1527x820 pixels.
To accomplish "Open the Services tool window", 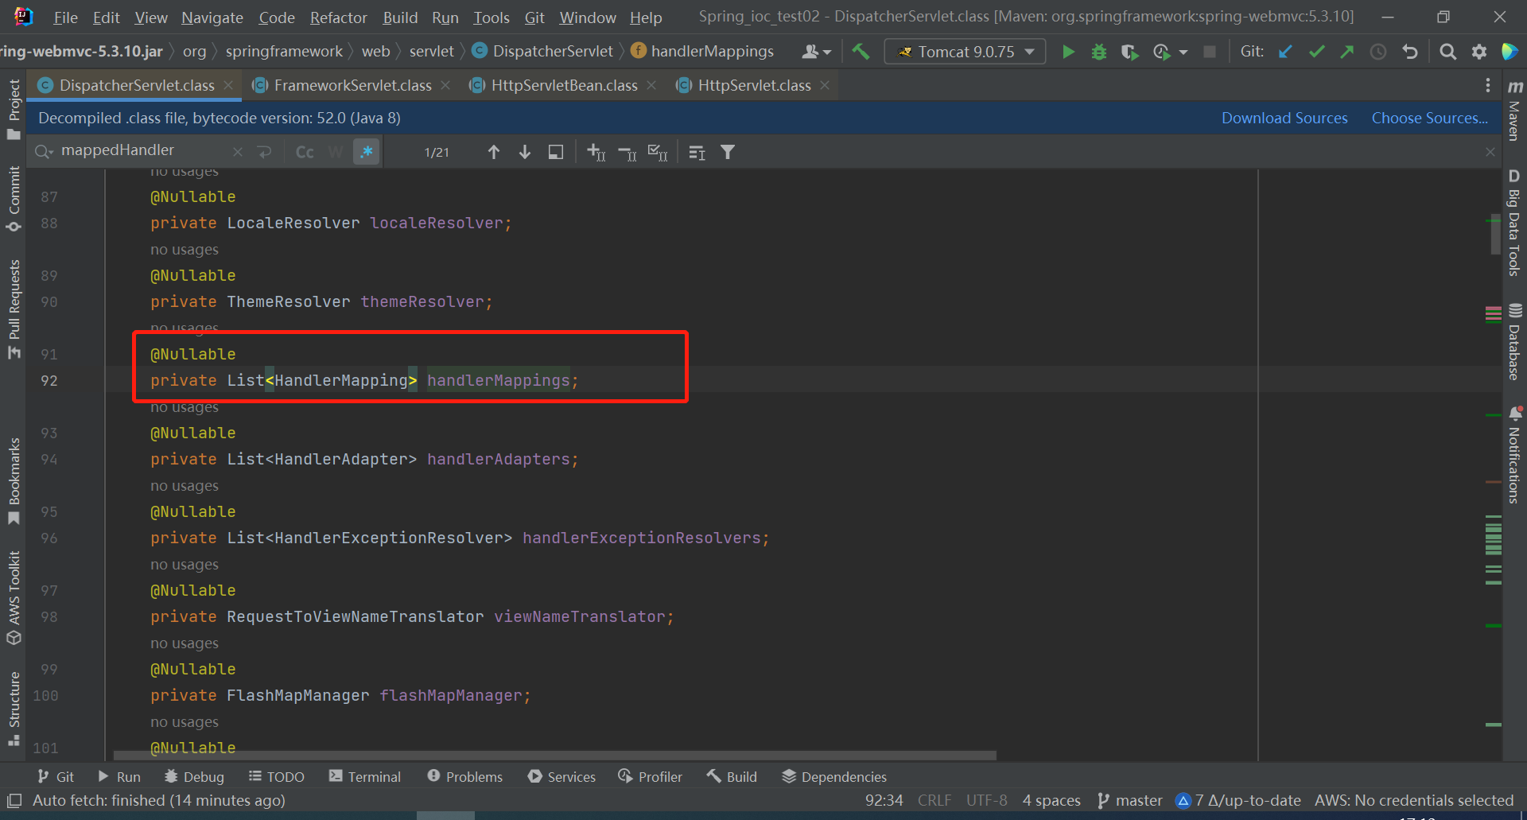I will tap(561, 776).
